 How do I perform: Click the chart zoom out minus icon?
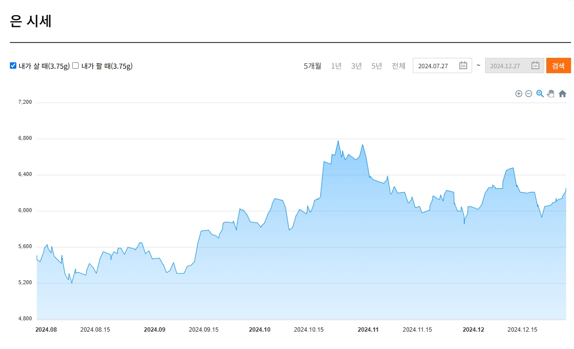point(529,94)
